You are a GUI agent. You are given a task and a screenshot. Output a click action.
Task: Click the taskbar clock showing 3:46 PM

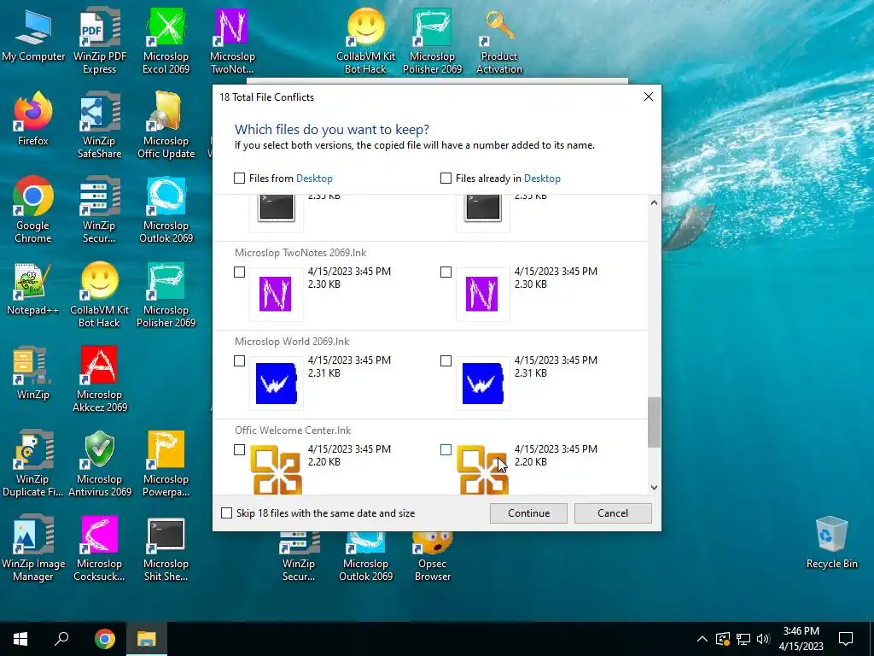pyautogui.click(x=801, y=639)
